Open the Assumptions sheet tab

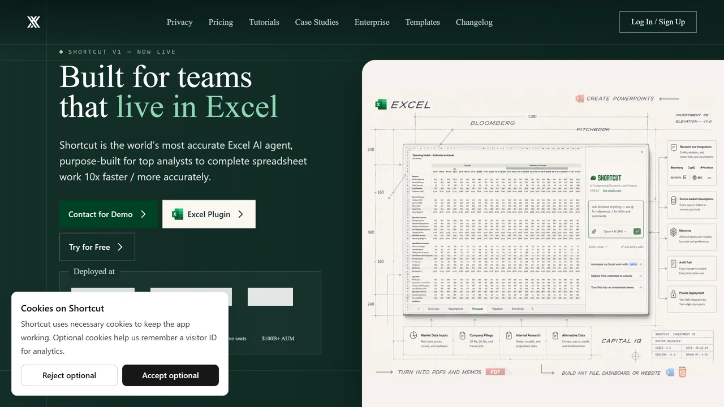(x=455, y=309)
